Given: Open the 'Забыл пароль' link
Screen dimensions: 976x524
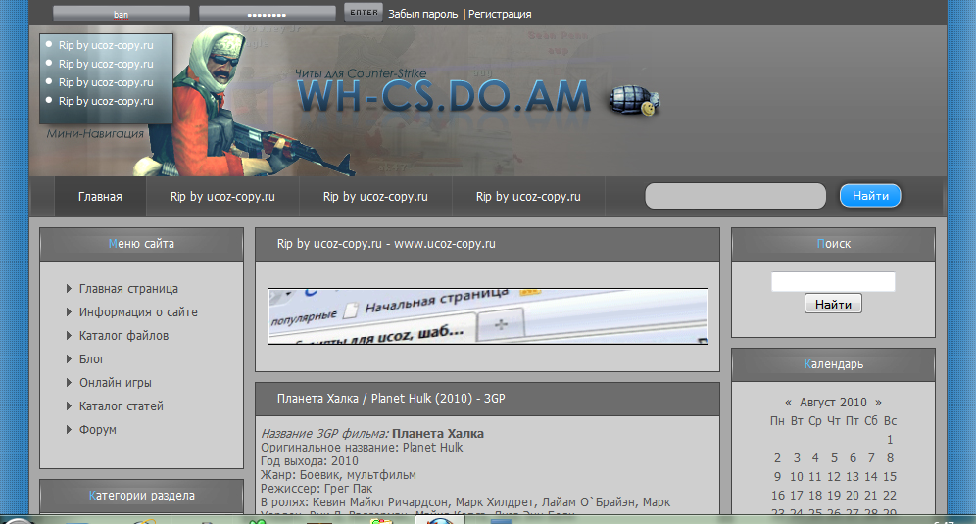Looking at the screenshot, I should point(422,14).
